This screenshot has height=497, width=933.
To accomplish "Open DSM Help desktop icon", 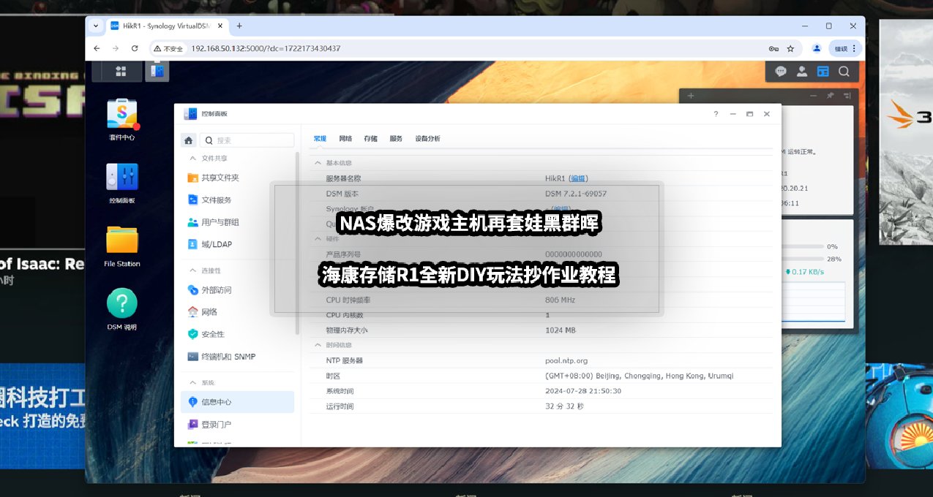I will 122,309.
